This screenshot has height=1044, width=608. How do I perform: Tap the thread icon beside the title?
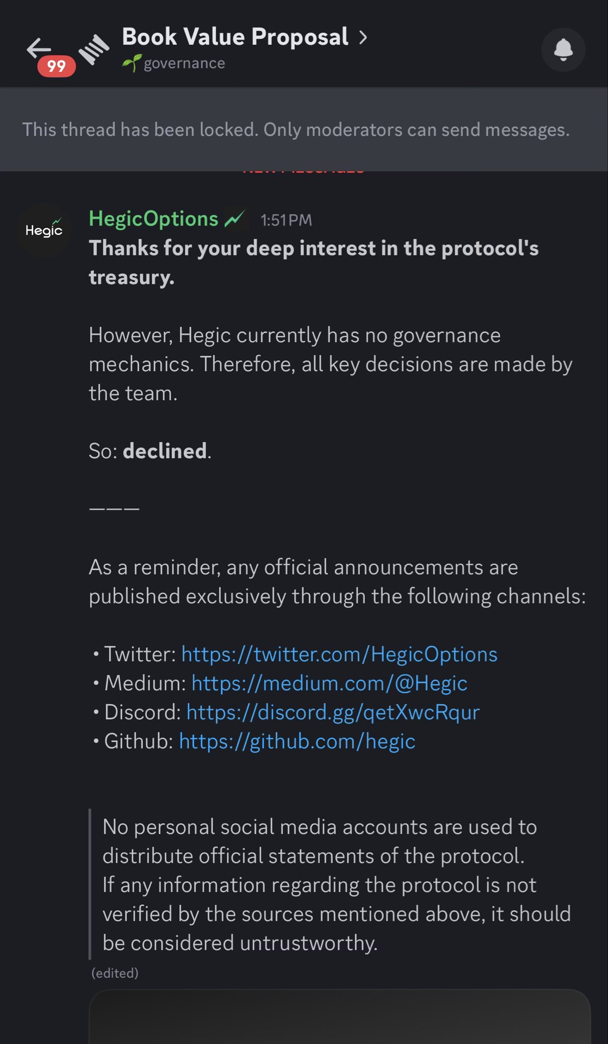94,50
